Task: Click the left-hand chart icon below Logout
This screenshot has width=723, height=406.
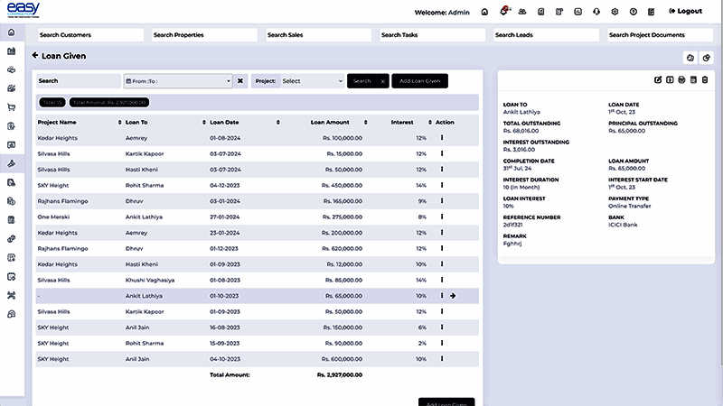Action: coord(690,58)
